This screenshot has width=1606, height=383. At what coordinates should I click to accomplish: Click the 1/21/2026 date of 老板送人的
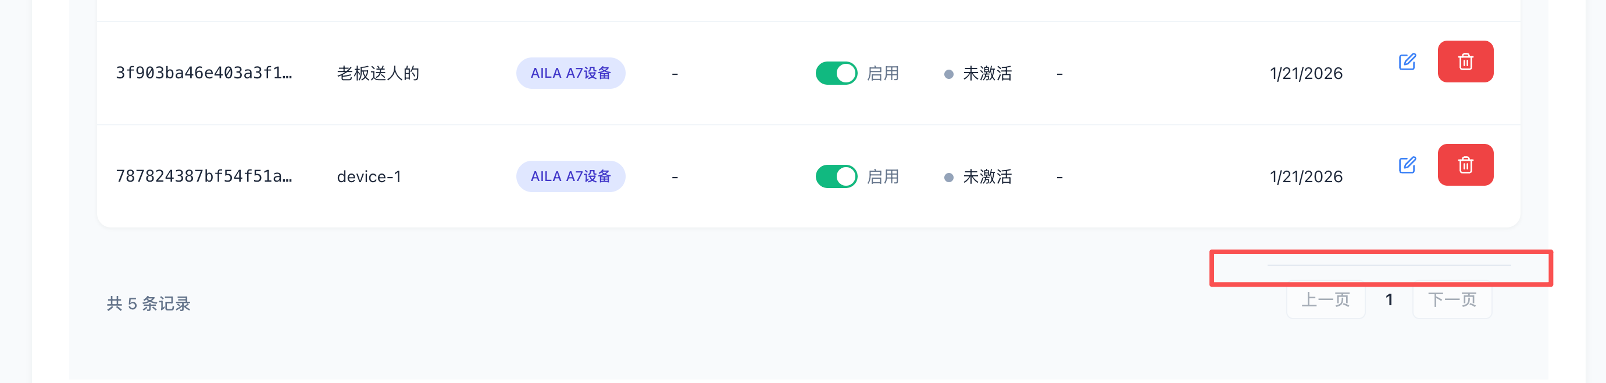click(x=1305, y=73)
